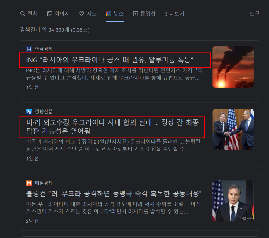
Task: Open the 미·러 외교수장 우크라이나 사태 headline
Action: click(x=113, y=127)
